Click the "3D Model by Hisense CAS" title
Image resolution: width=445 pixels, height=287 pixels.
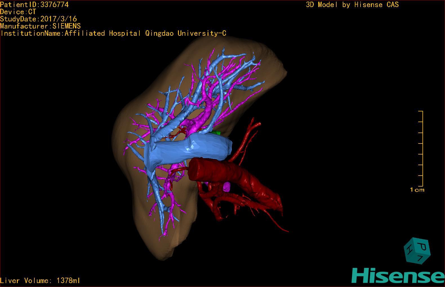click(x=352, y=5)
